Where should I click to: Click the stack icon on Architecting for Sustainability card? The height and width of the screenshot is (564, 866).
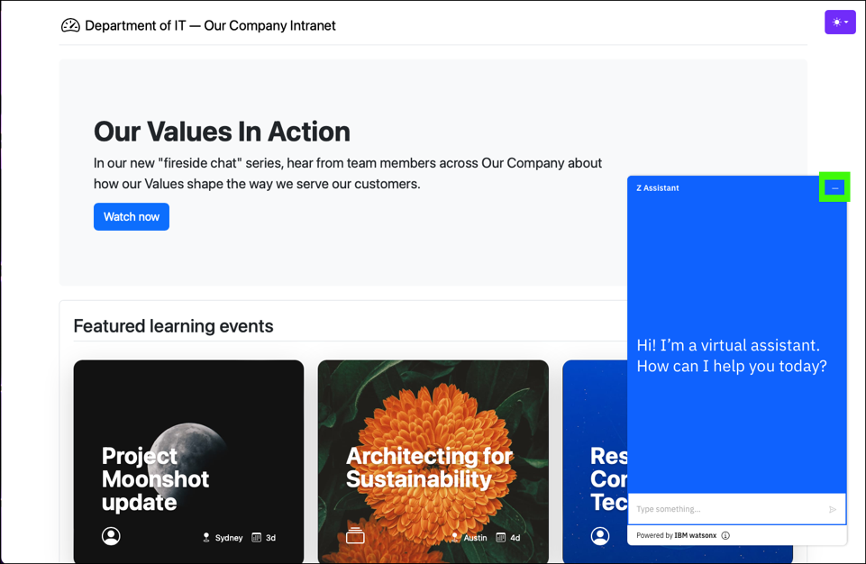[x=355, y=536]
